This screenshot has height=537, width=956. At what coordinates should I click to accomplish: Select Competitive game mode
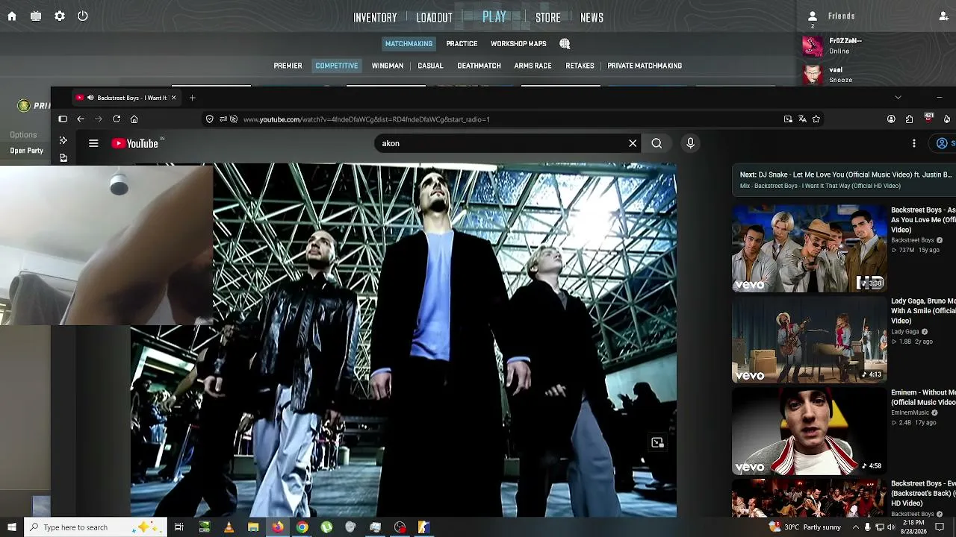point(337,66)
